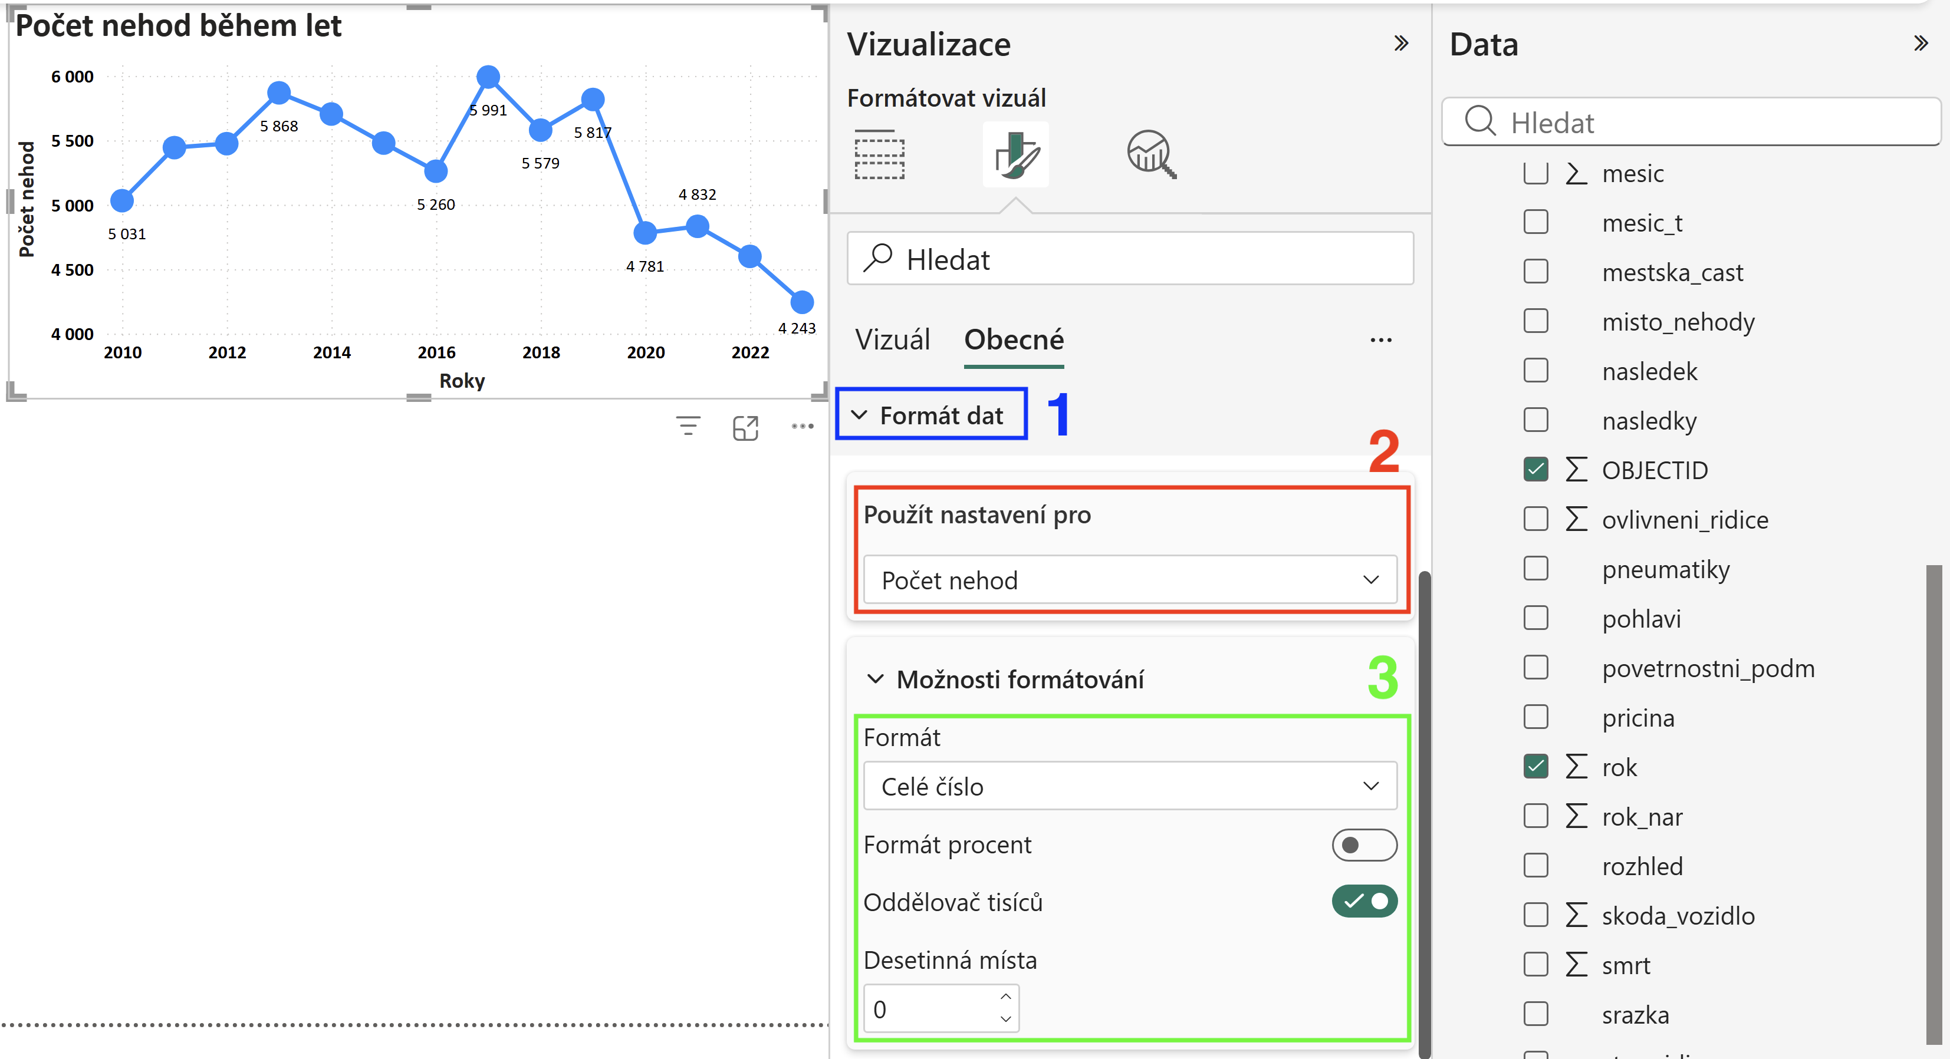Click the Hledat box in Vizualizace pane
Image resolution: width=1950 pixels, height=1059 pixels.
[1130, 259]
